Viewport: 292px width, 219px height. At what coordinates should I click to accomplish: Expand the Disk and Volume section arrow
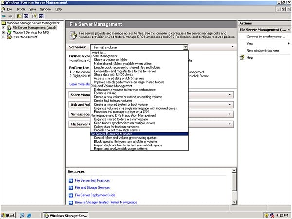pyautogui.click(x=230, y=105)
